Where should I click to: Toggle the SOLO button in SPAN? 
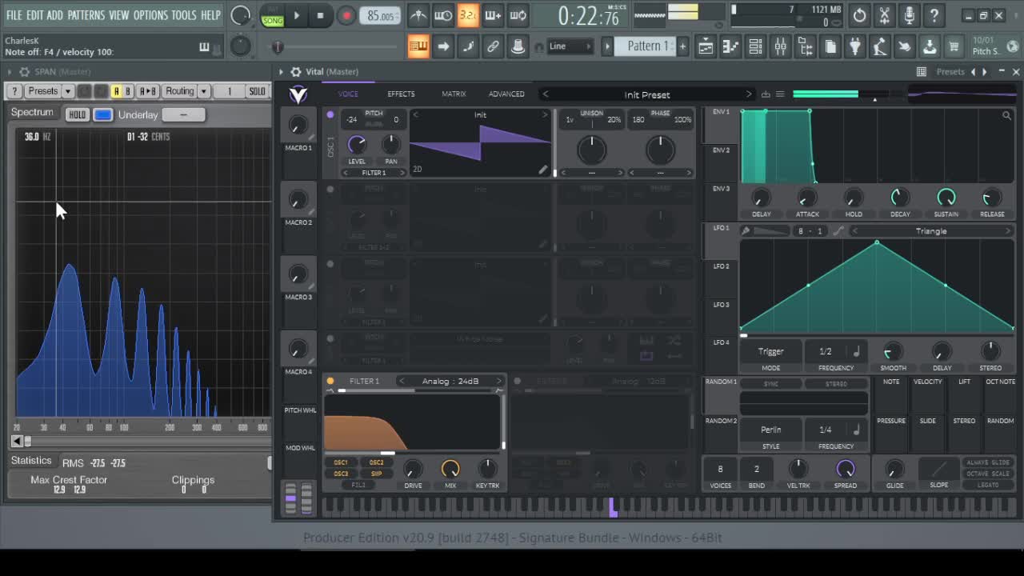[x=257, y=91]
